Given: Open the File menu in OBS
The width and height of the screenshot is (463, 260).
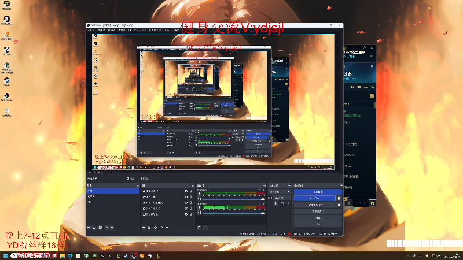Looking at the screenshot, I should (x=91, y=30).
